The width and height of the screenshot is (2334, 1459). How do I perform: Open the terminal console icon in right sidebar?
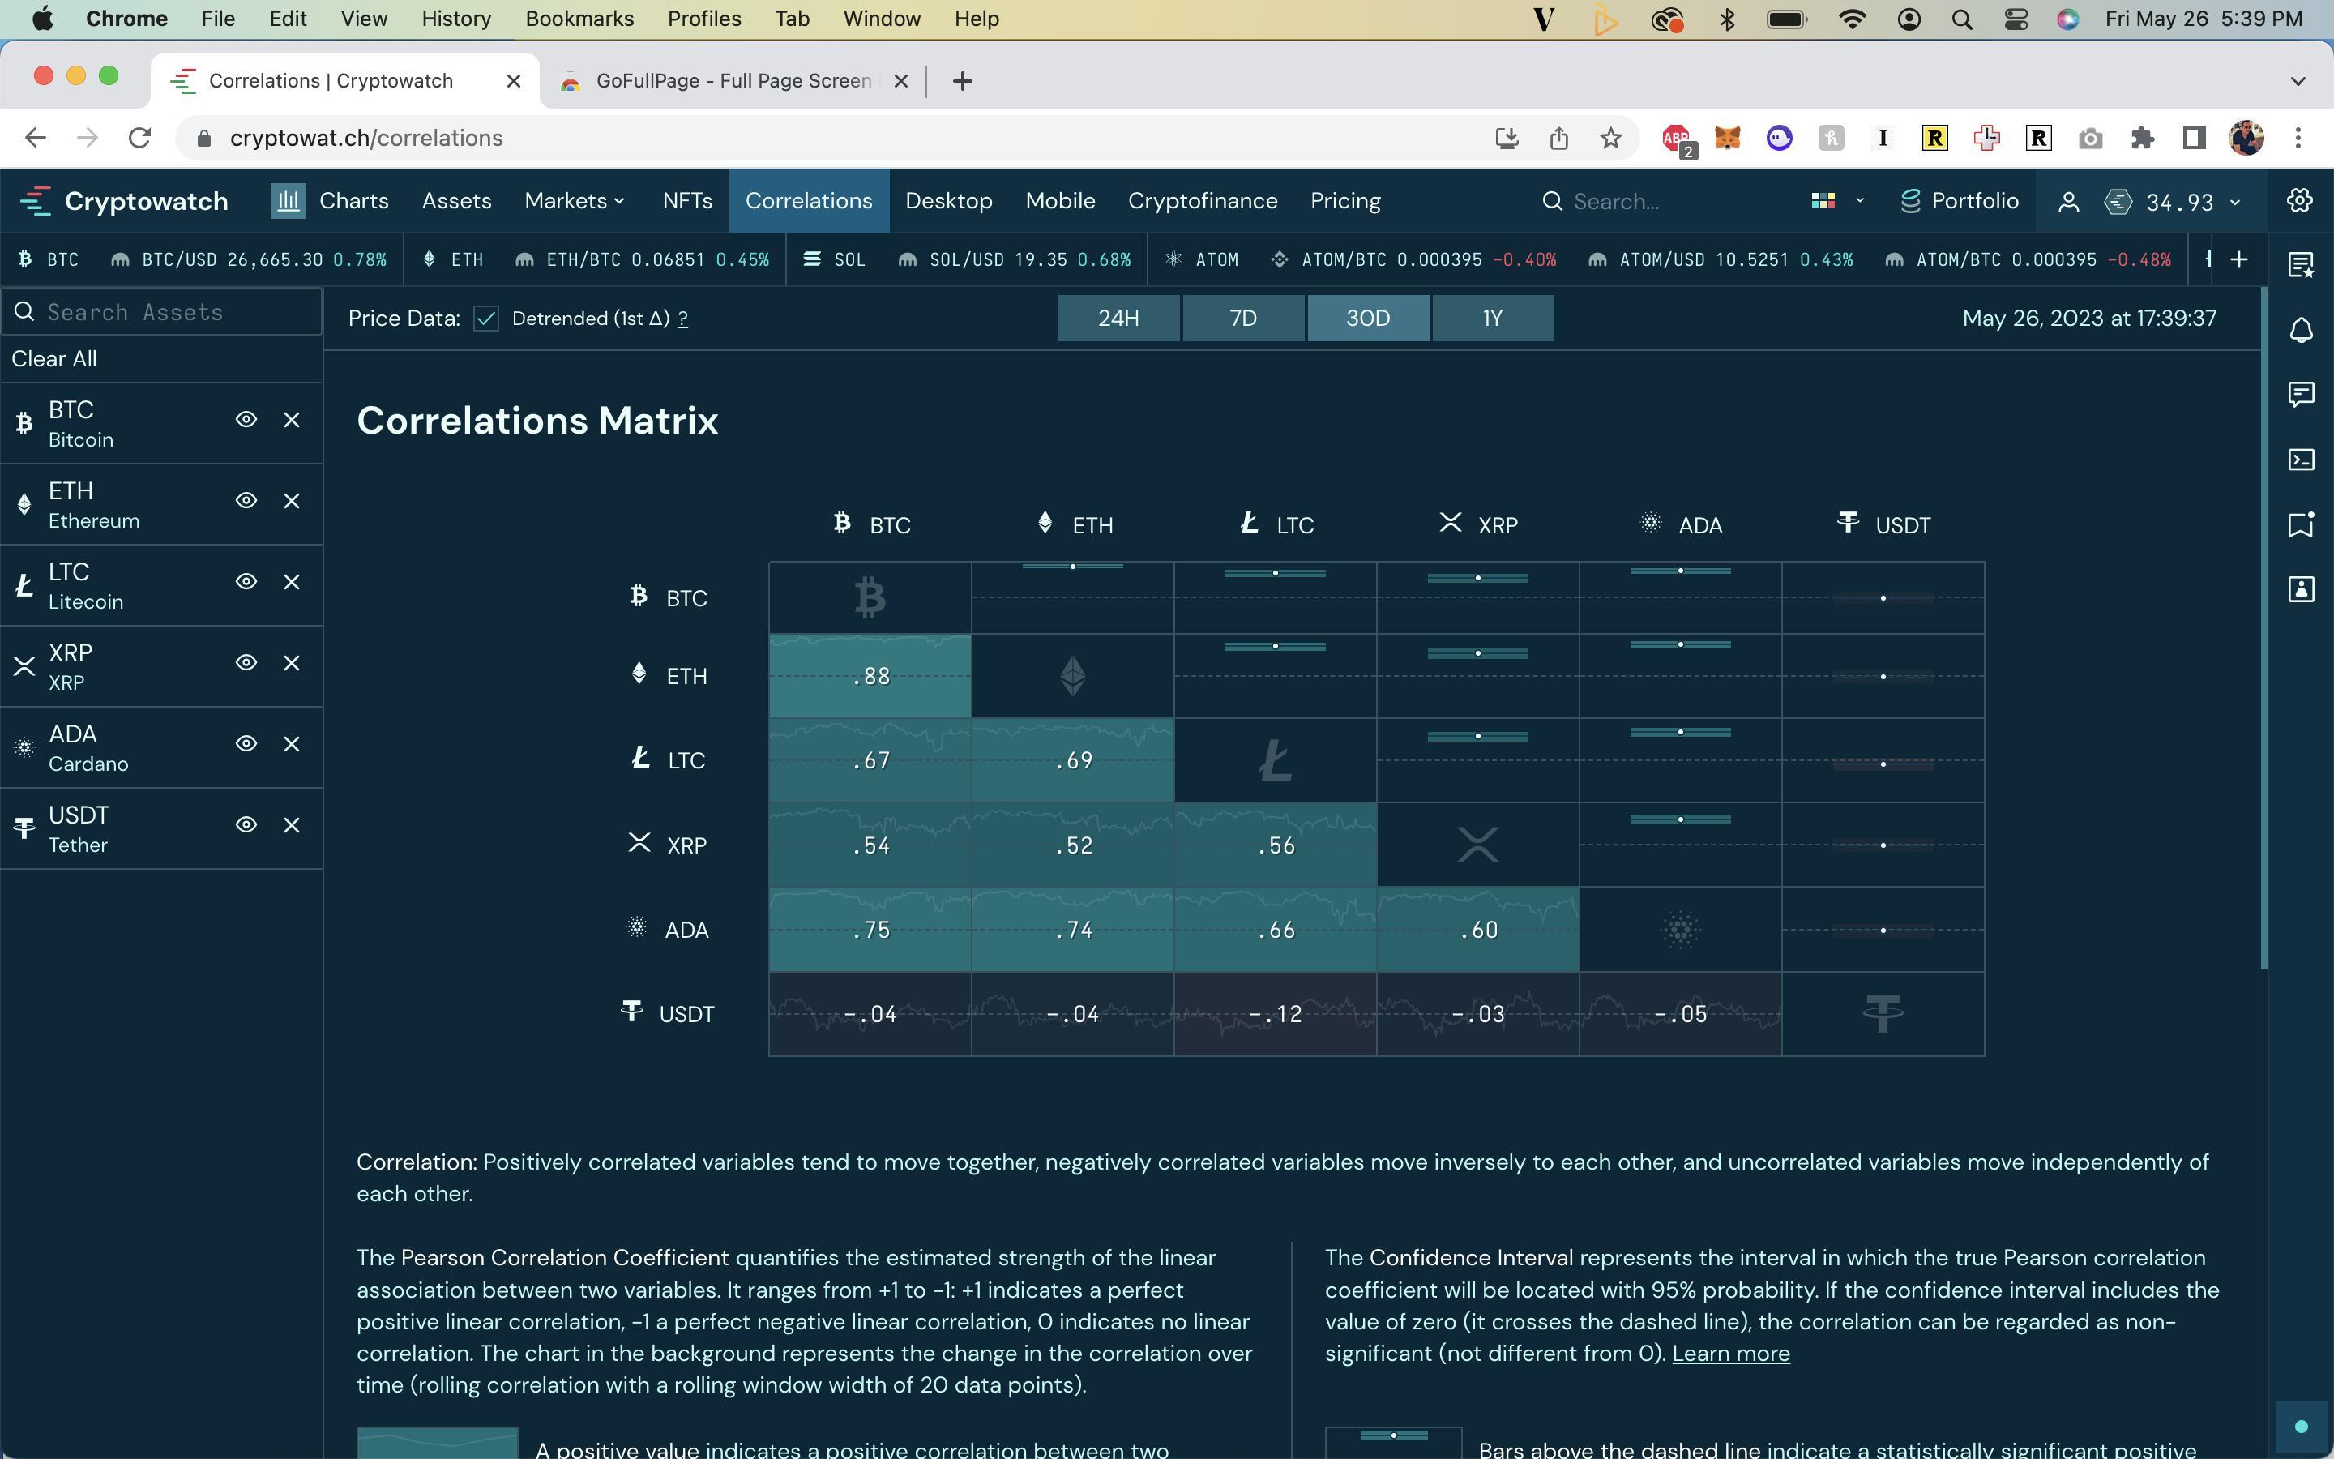pyautogui.click(x=2302, y=460)
